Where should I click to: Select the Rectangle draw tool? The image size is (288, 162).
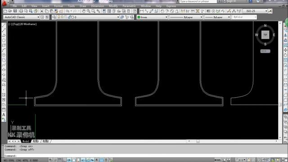pos(4,45)
